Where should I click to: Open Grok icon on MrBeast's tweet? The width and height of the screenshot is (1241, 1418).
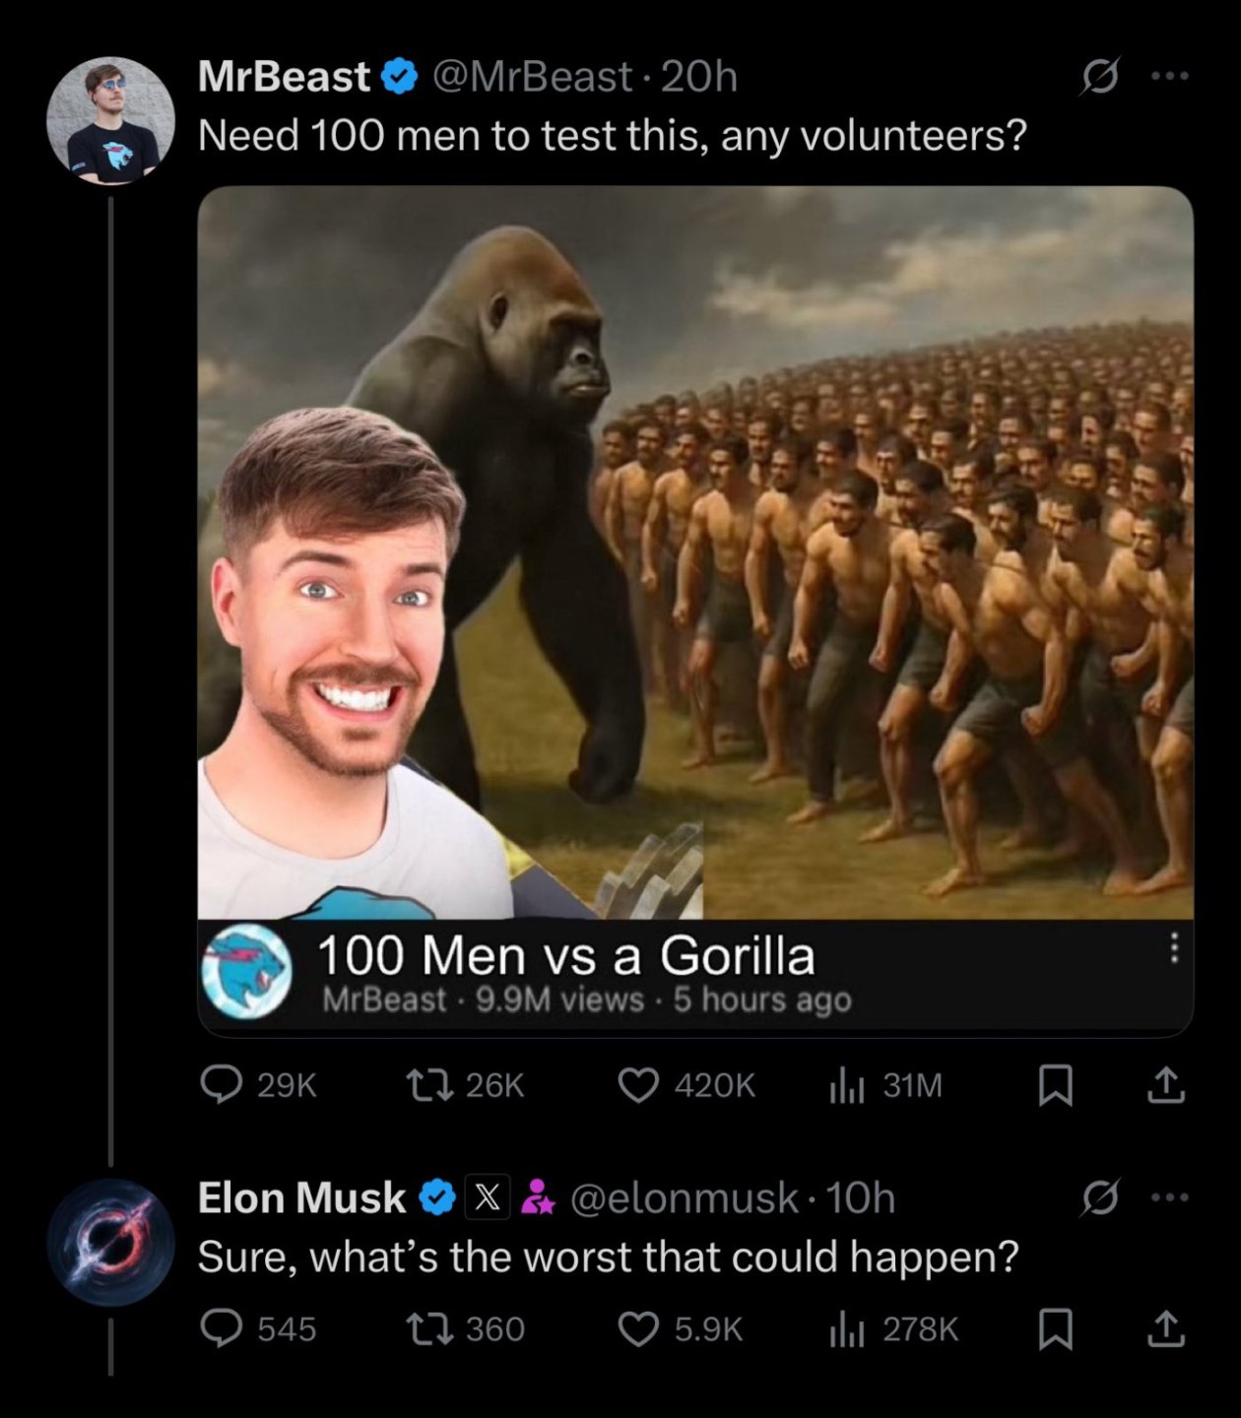[x=1099, y=76]
